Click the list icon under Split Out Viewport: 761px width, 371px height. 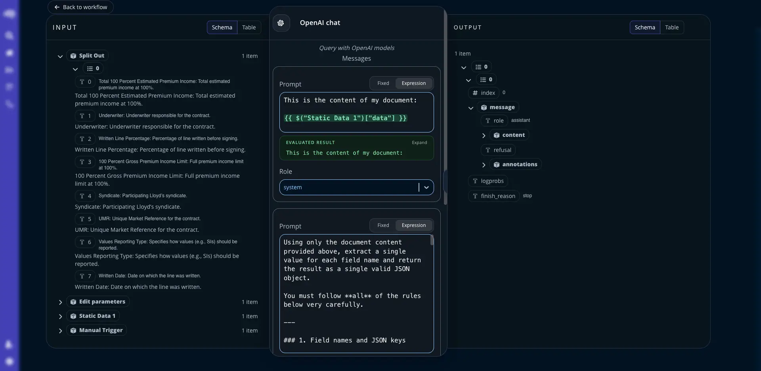click(x=91, y=68)
